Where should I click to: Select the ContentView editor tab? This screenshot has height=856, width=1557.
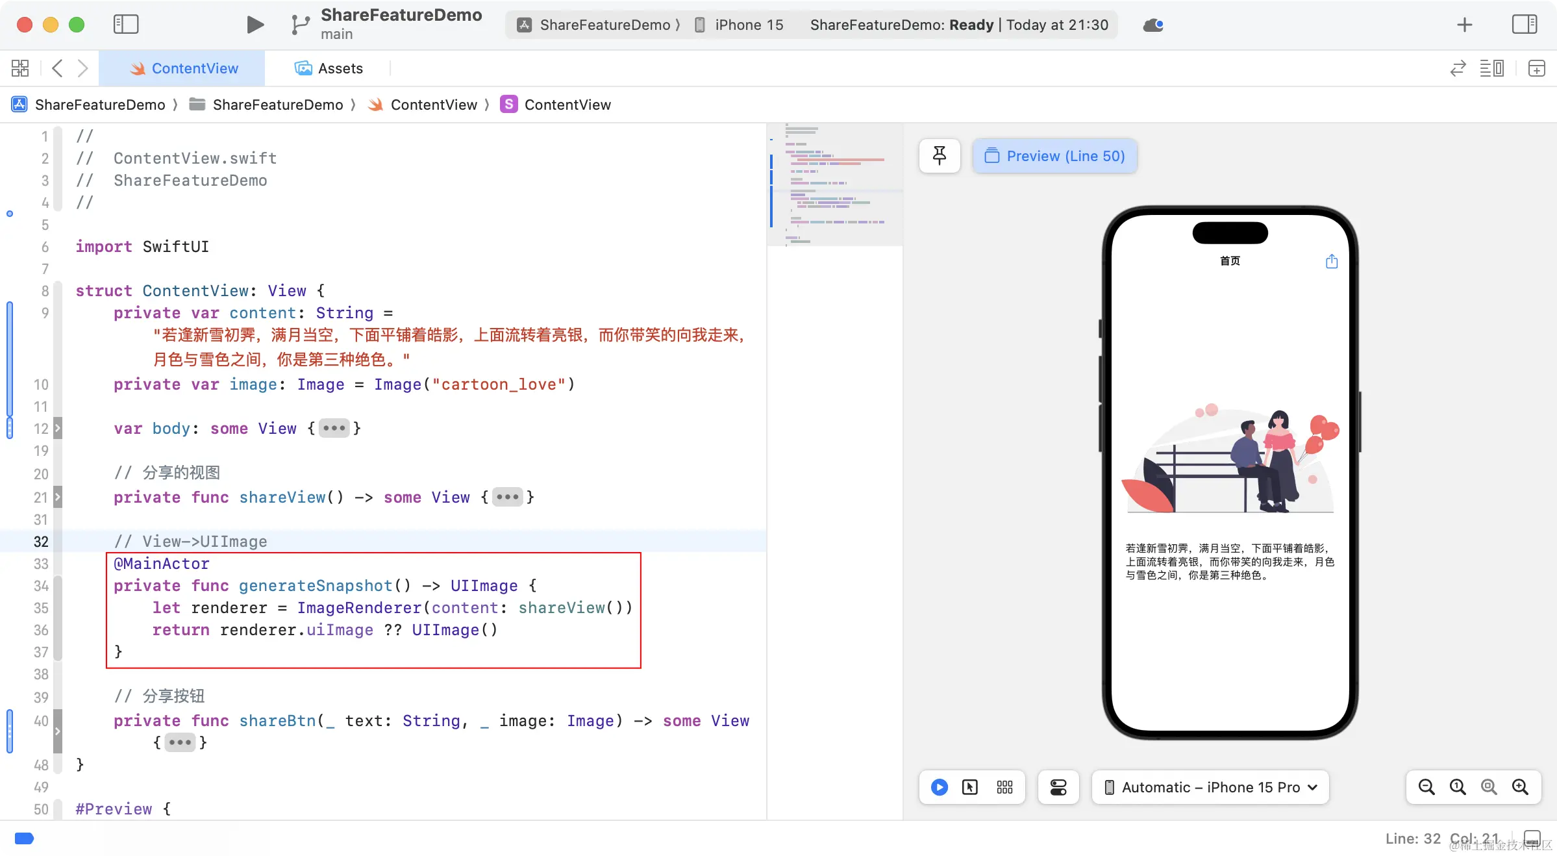point(184,68)
